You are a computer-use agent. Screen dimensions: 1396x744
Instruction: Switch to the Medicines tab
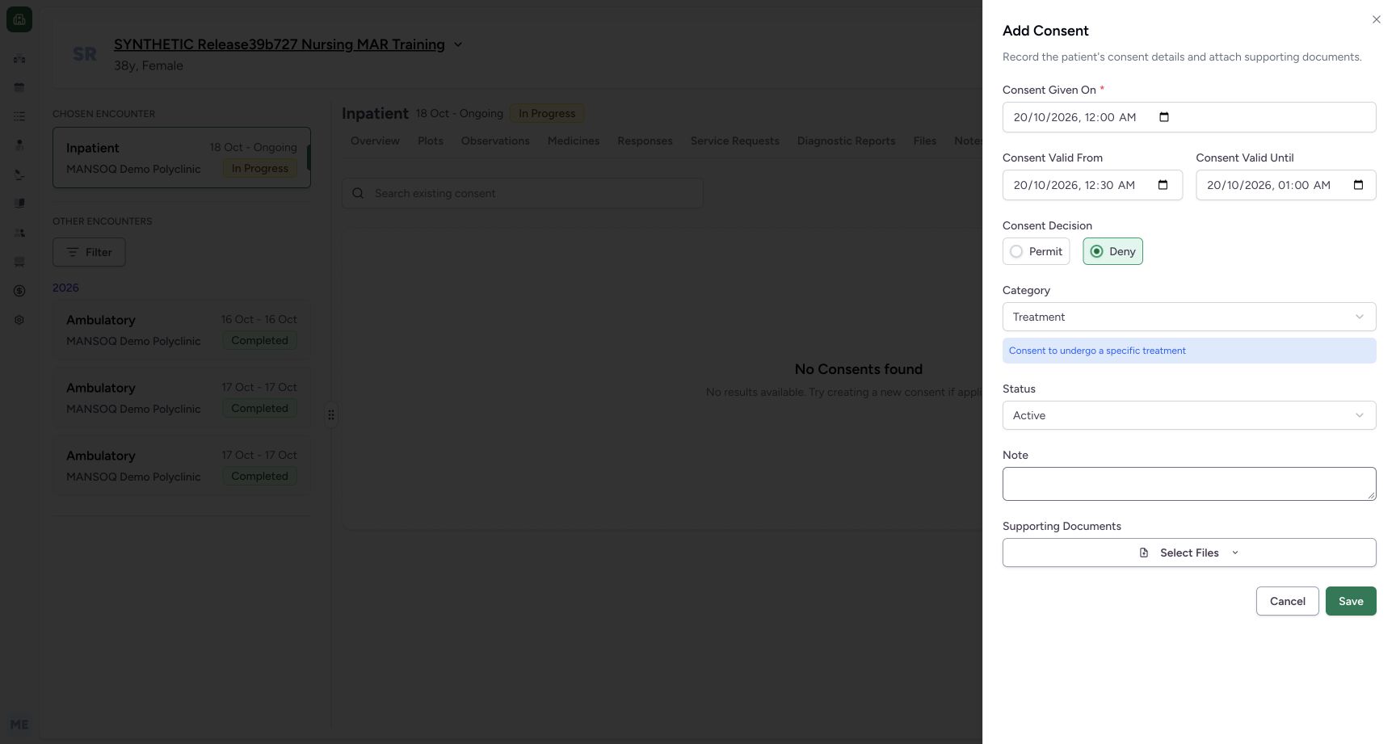[574, 141]
